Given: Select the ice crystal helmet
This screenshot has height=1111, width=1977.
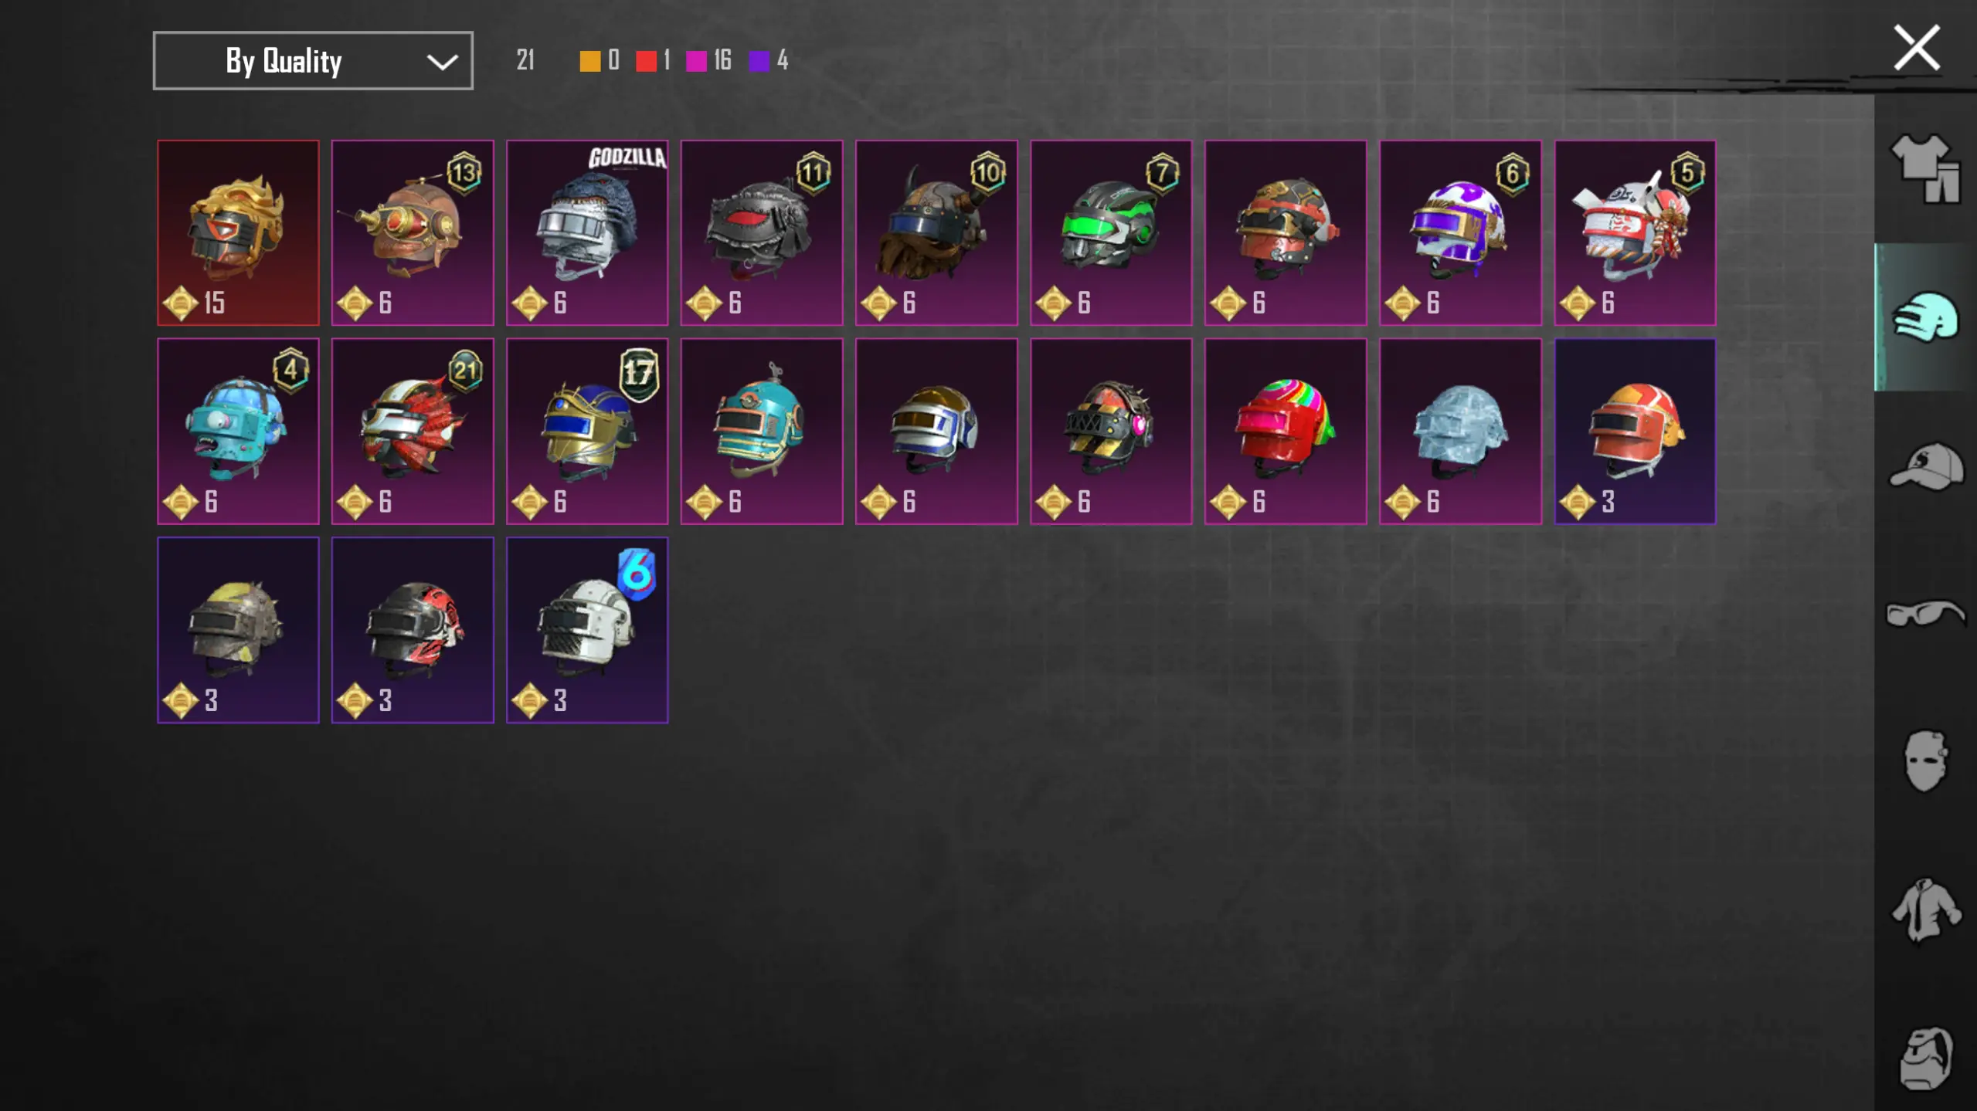Looking at the screenshot, I should coord(1460,431).
